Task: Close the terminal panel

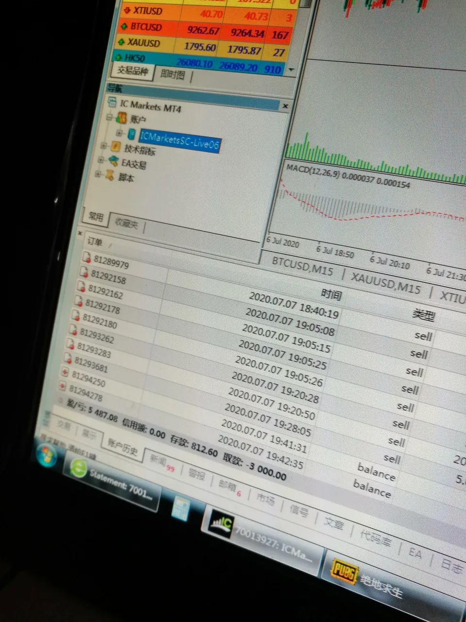Action: click(x=80, y=234)
